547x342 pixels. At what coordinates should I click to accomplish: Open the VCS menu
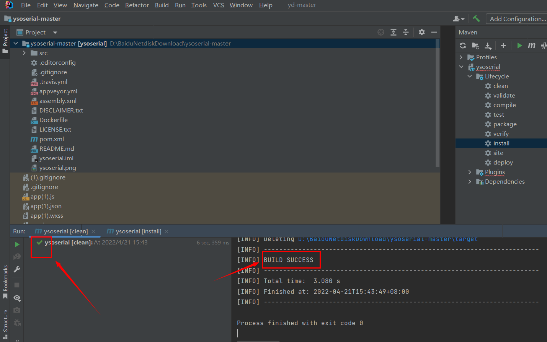tap(219, 5)
